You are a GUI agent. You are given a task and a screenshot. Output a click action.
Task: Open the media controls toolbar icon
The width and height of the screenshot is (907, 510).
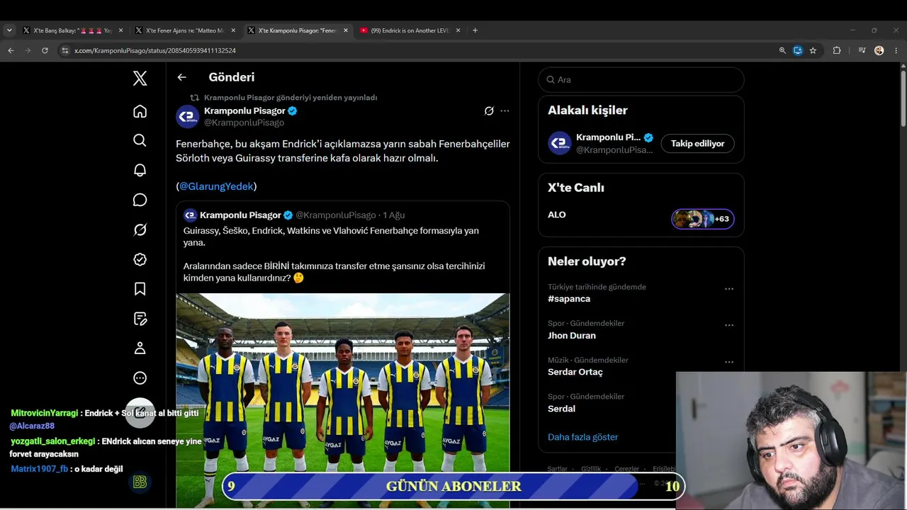pos(862,50)
